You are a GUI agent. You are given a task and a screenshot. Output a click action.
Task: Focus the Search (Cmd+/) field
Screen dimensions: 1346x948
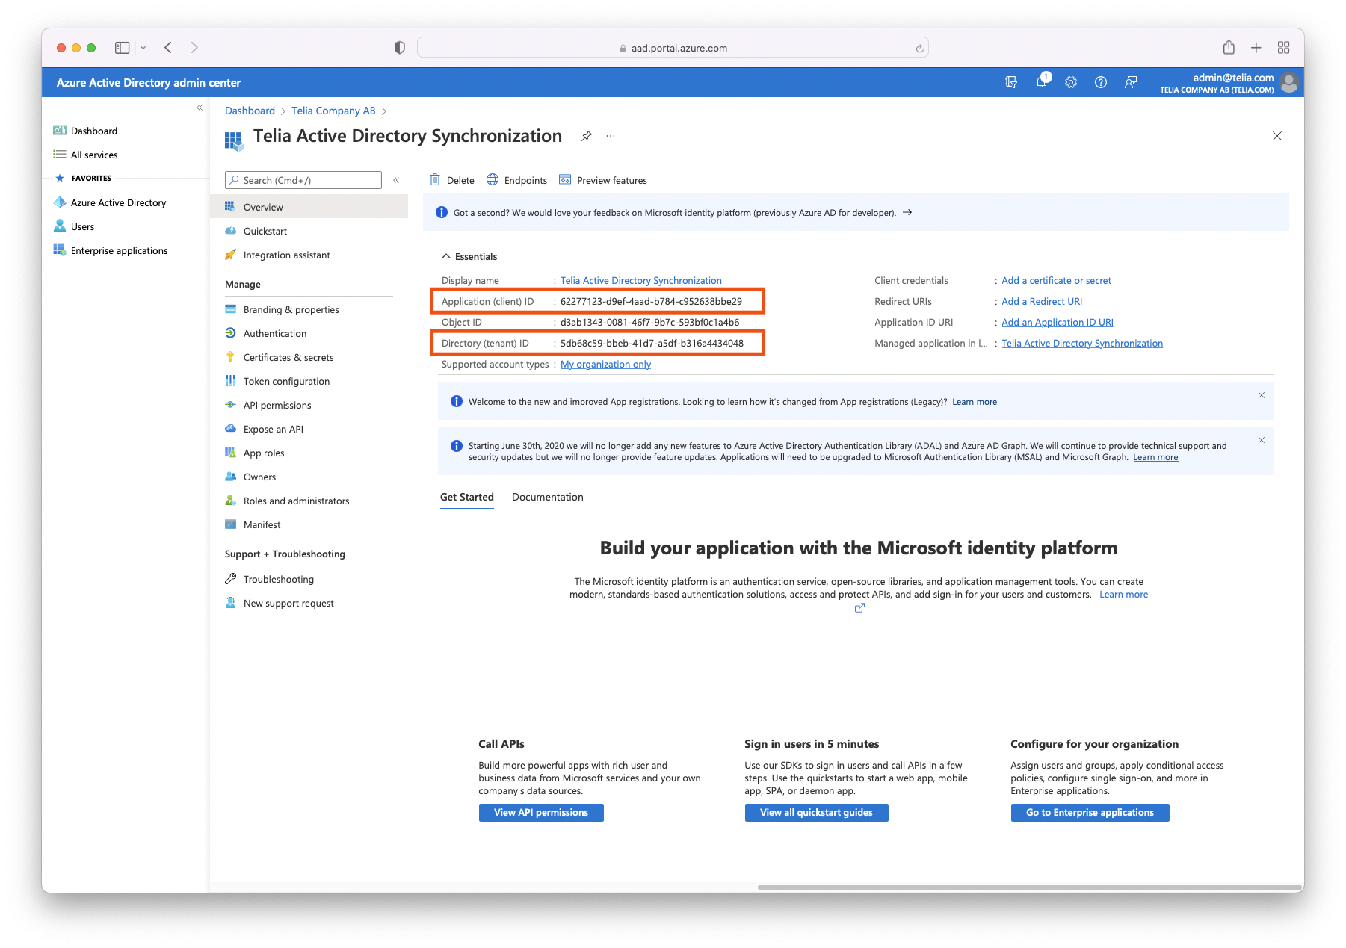click(x=303, y=180)
